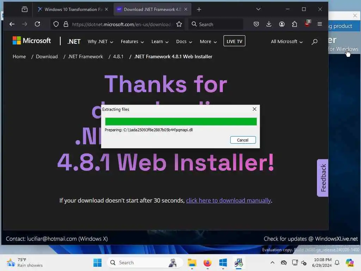This screenshot has height=271, width=361.
Task: Show hidden tray icons chevron
Action: (x=273, y=263)
